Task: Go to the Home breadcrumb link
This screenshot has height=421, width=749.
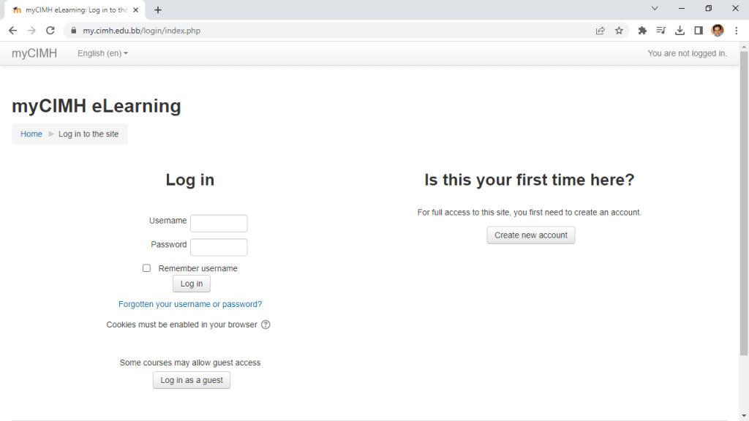Action: coord(31,134)
